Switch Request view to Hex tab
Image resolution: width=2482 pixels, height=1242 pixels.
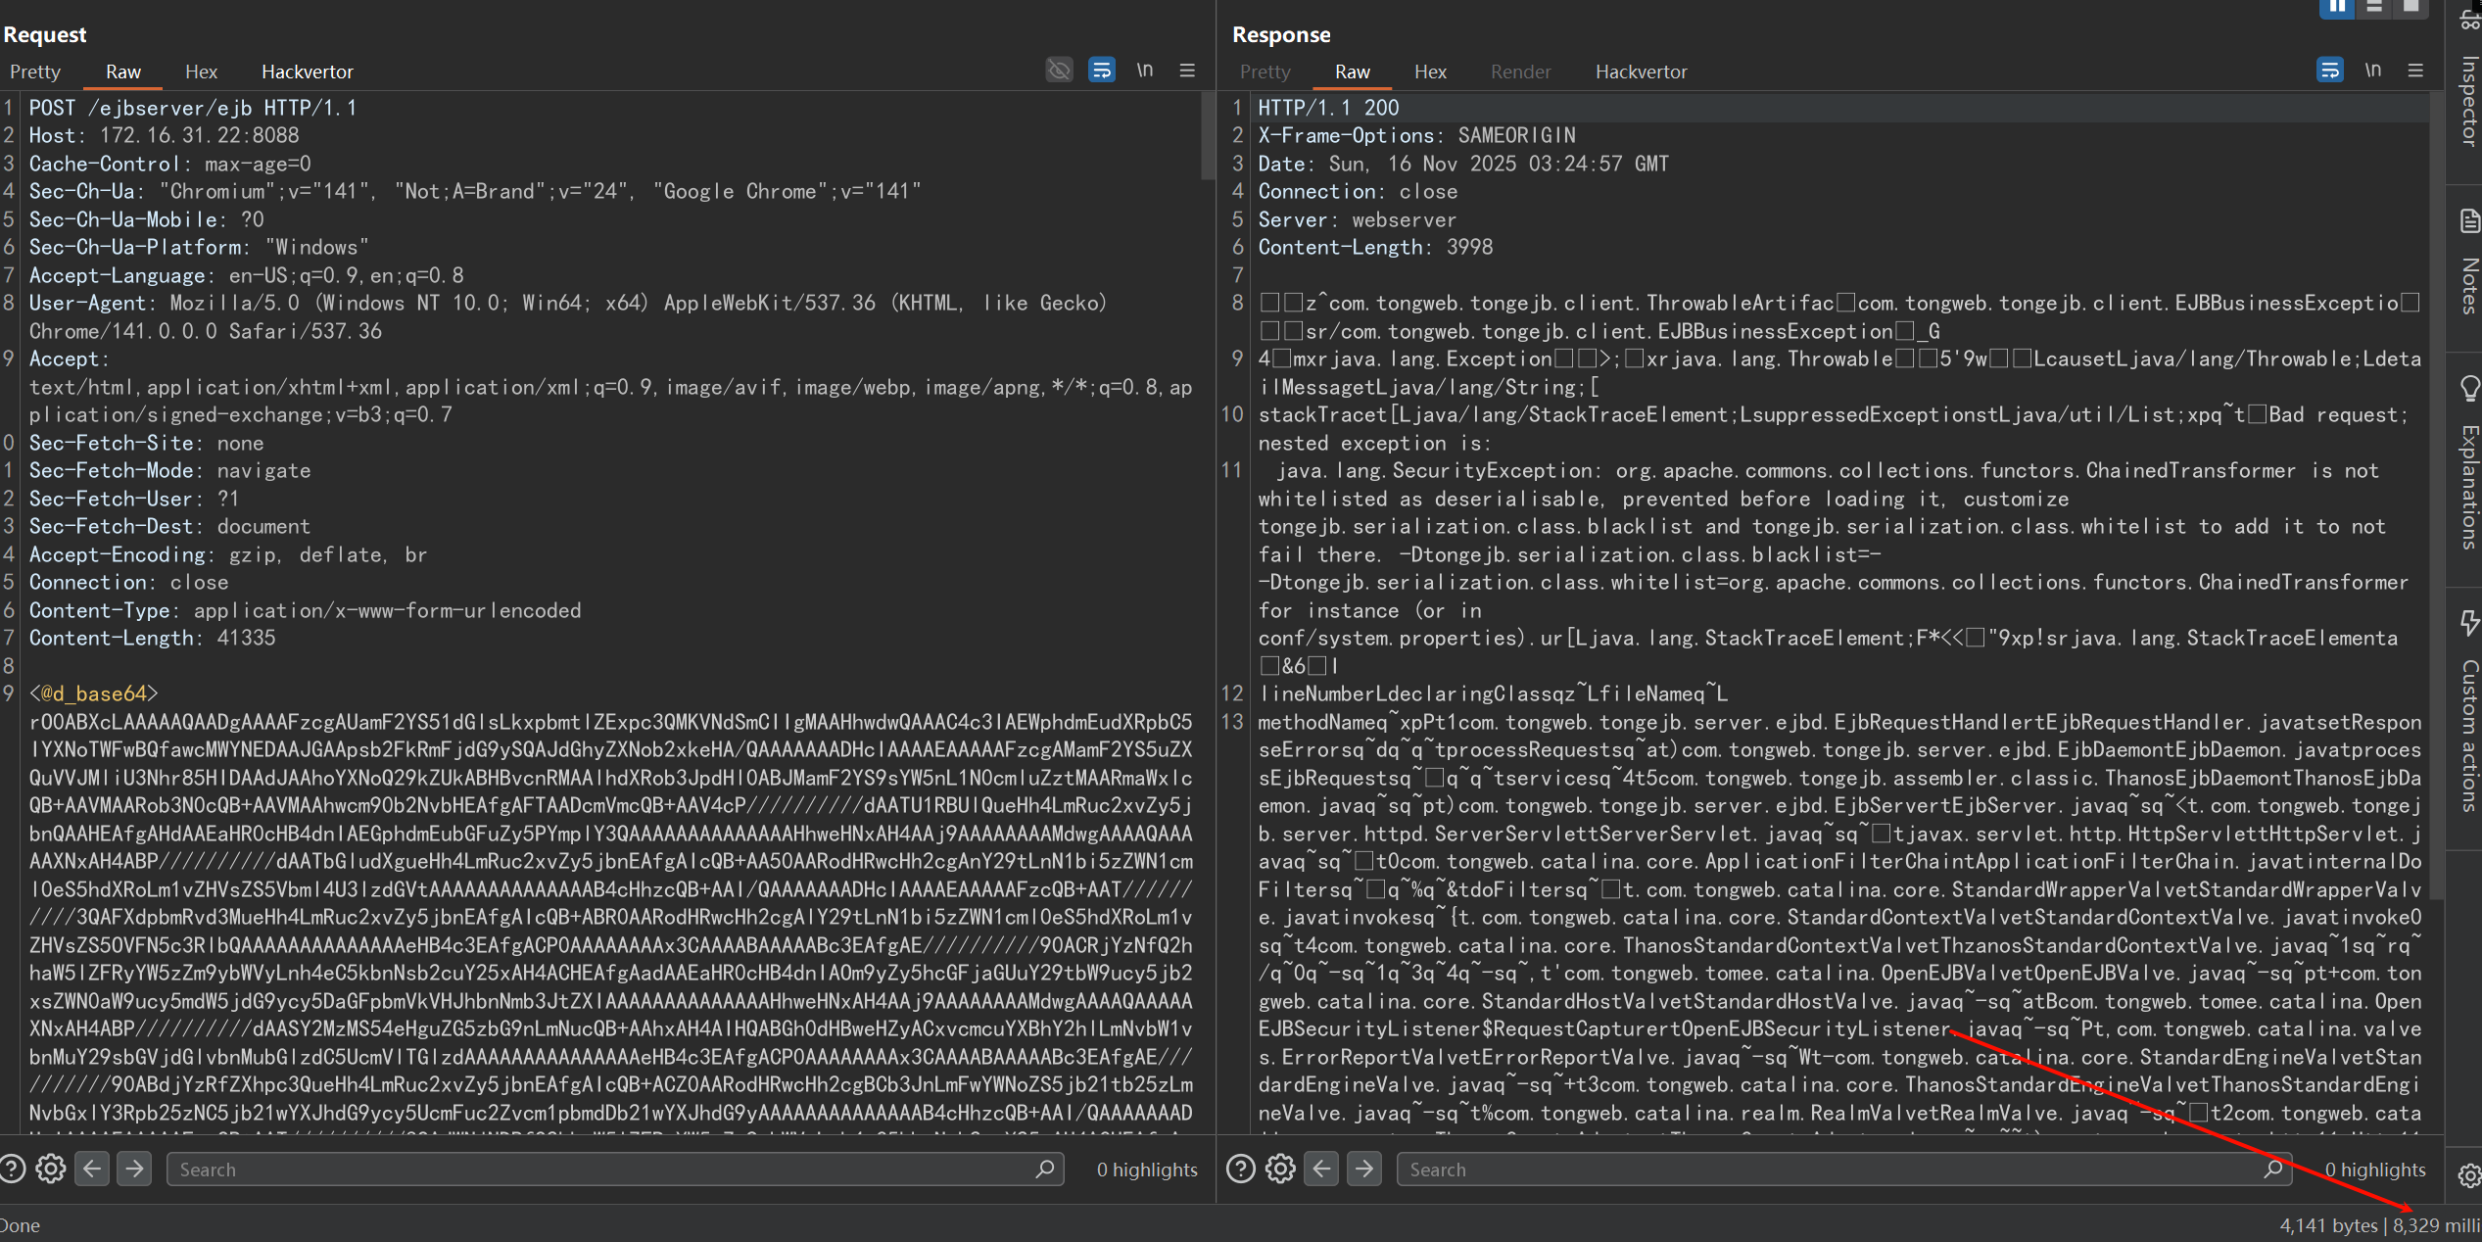pos(201,72)
